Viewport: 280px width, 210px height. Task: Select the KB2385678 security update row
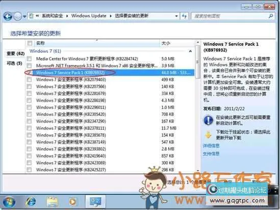(x=110, y=135)
